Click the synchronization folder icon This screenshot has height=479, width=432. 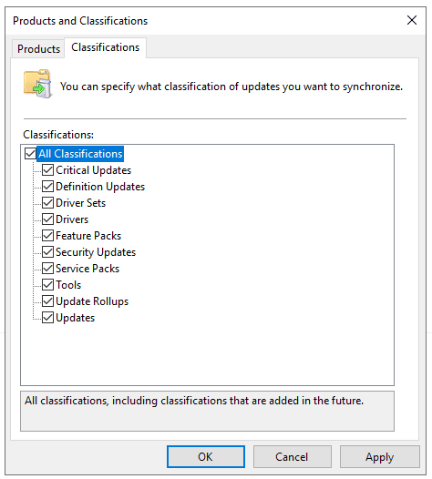(38, 84)
